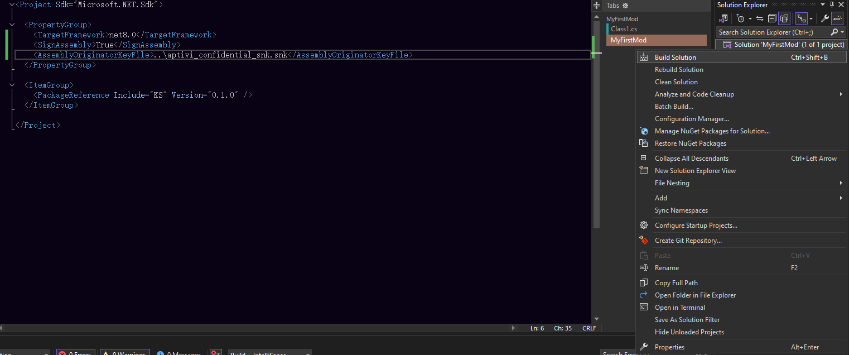Open the Tabs settings gear

pyautogui.click(x=625, y=6)
